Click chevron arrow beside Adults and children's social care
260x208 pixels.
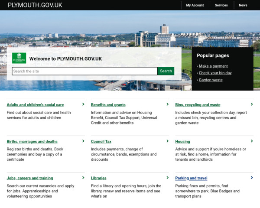coord(83,104)
